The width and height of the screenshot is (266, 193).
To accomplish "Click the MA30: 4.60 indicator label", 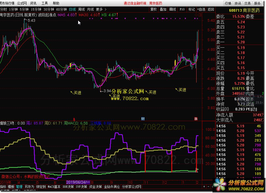I will pyautogui.click(x=89, y=15).
